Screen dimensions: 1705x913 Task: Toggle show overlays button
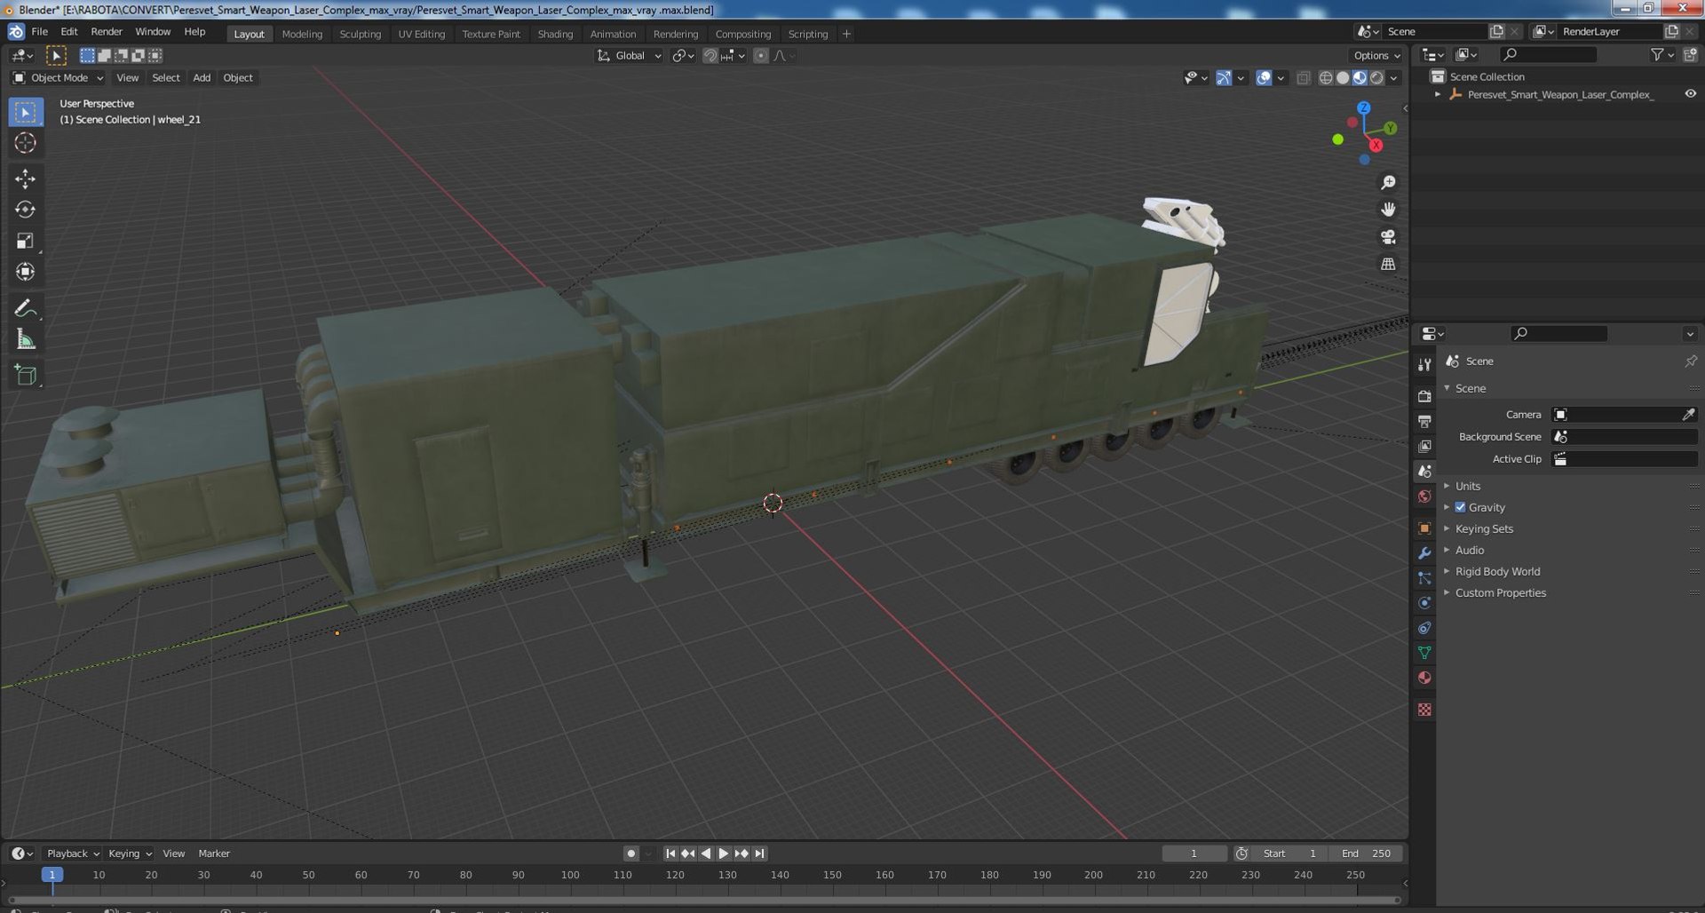click(1264, 78)
